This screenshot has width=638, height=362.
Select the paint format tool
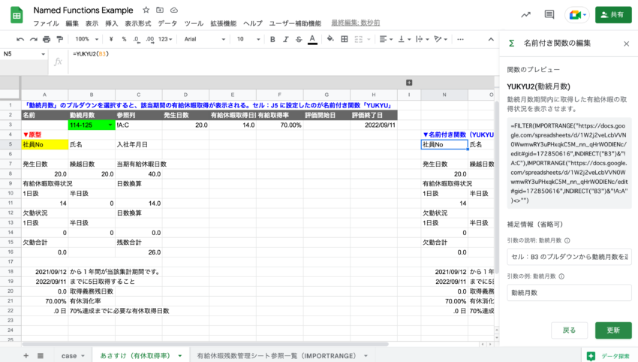click(60, 39)
